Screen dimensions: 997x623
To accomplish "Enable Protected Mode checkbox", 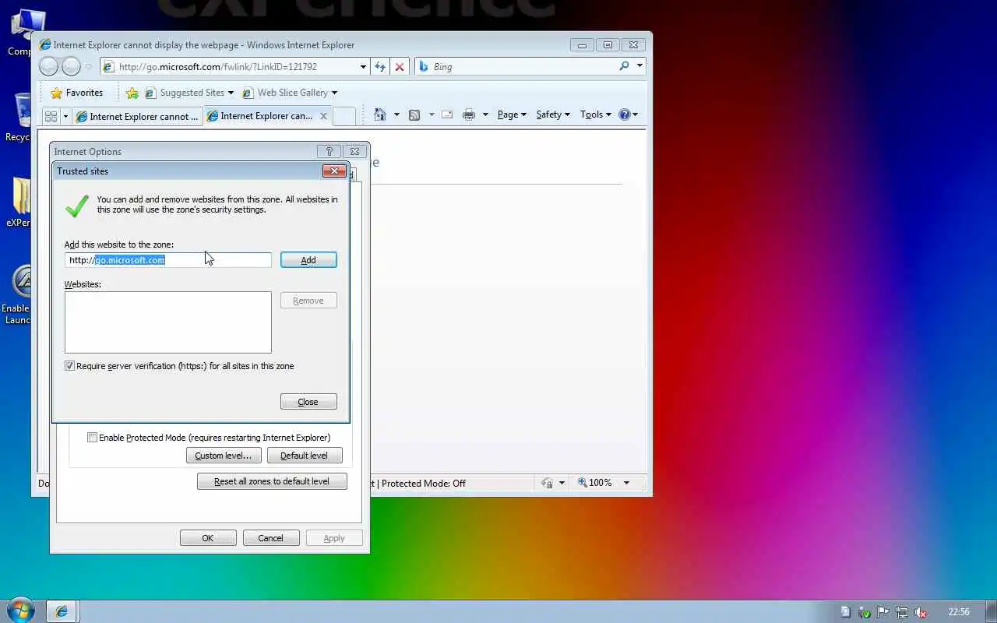I will point(93,438).
